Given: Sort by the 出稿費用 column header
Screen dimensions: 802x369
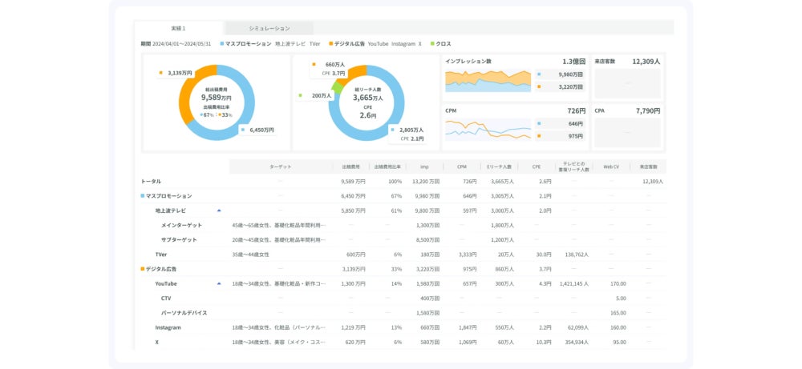Looking at the screenshot, I should pyautogui.click(x=350, y=166).
